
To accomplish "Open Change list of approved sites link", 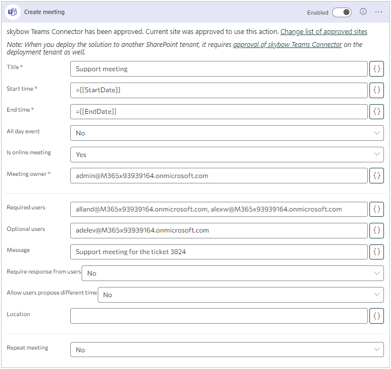I will pyautogui.click(x=323, y=32).
